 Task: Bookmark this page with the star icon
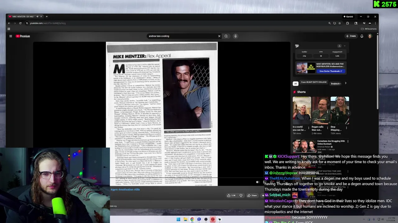point(340,23)
